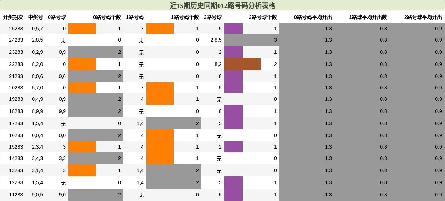Screen dimensions: 445x201
Task: Click the 开奖期次 column header
Action: coord(13,17)
